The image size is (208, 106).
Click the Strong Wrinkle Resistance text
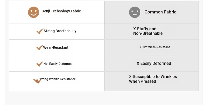(57, 79)
